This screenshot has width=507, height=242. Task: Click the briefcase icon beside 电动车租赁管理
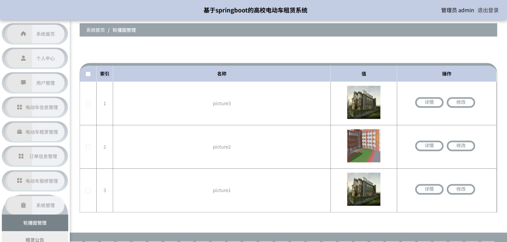[x=20, y=132]
